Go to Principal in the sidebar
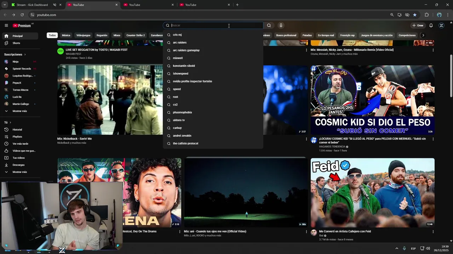453x254 pixels. click(x=19, y=36)
